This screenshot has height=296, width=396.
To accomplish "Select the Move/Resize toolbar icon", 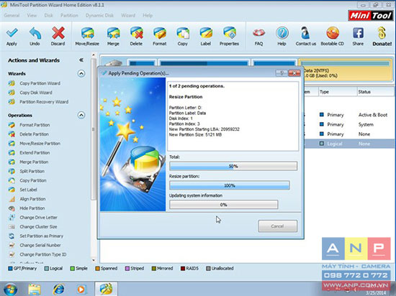I will tap(87, 33).
